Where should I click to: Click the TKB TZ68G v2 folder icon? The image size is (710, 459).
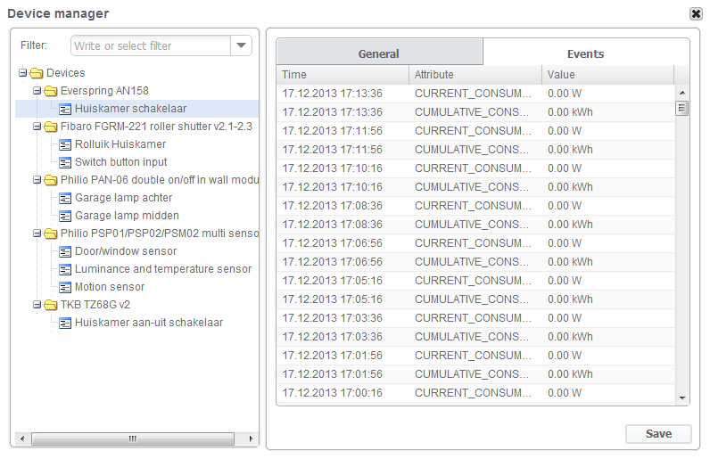point(51,305)
